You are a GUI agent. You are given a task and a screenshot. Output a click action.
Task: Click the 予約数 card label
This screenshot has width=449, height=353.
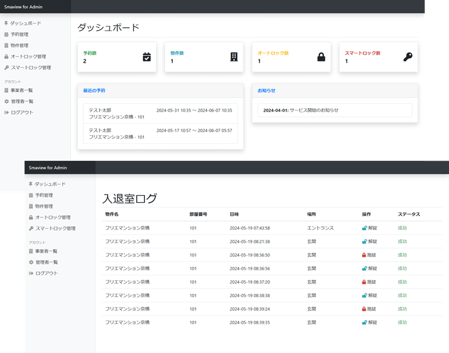[90, 53]
